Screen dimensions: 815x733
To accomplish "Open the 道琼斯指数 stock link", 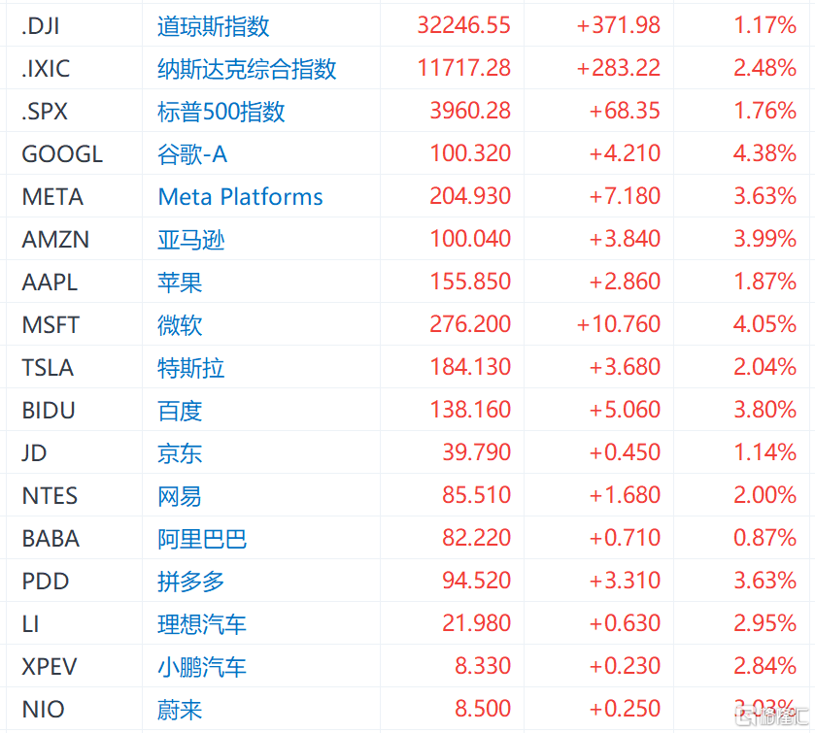I will 213,26.
